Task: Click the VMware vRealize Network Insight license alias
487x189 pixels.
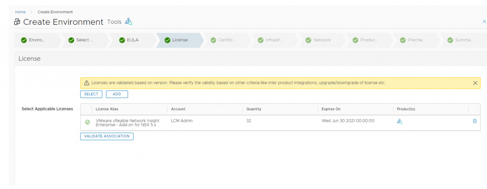Action: [x=127, y=123]
